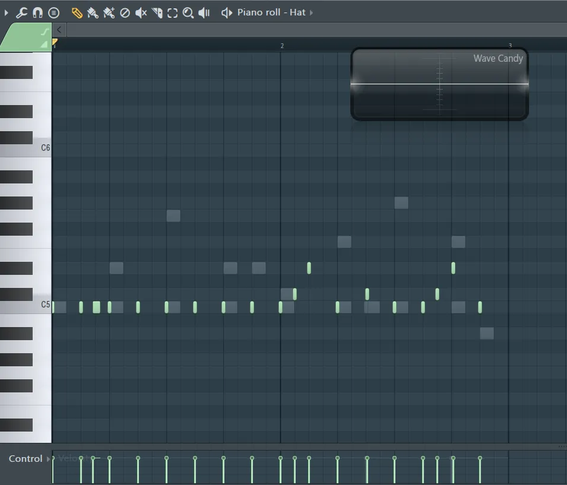Screen dimensions: 567x485
Task: Open the Stamp chord tool menu
Action: (x=53, y=13)
